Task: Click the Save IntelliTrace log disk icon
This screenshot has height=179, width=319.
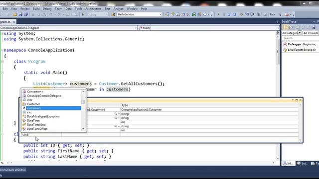Action: click(x=314, y=27)
